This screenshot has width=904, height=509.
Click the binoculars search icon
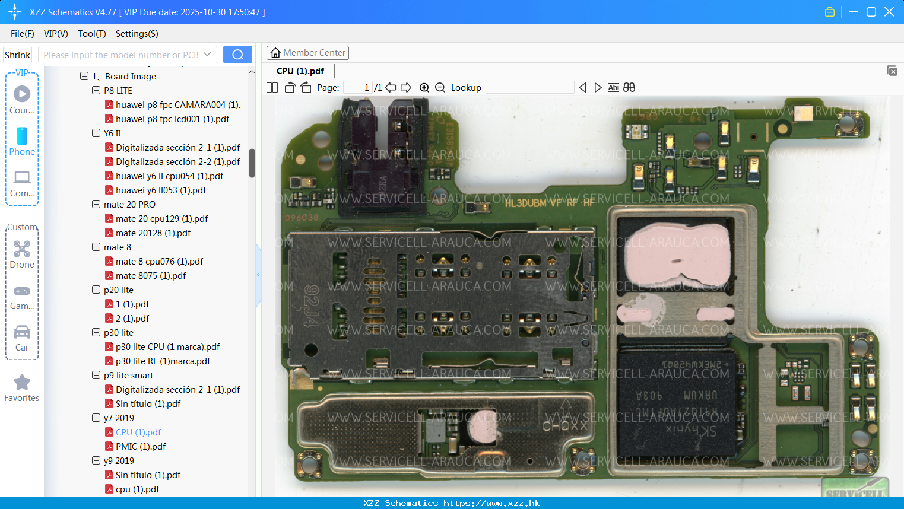[629, 88]
